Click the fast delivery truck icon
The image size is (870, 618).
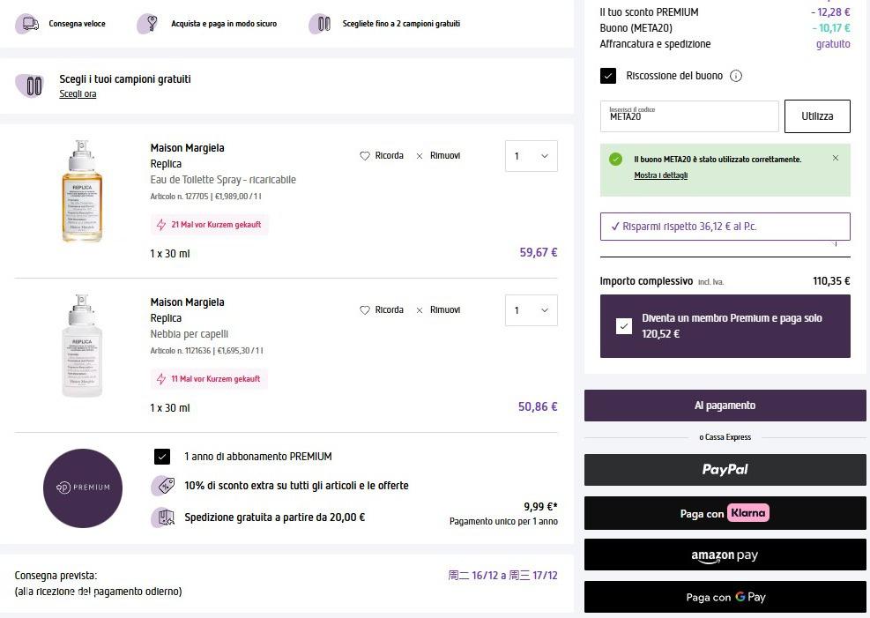[x=29, y=24]
